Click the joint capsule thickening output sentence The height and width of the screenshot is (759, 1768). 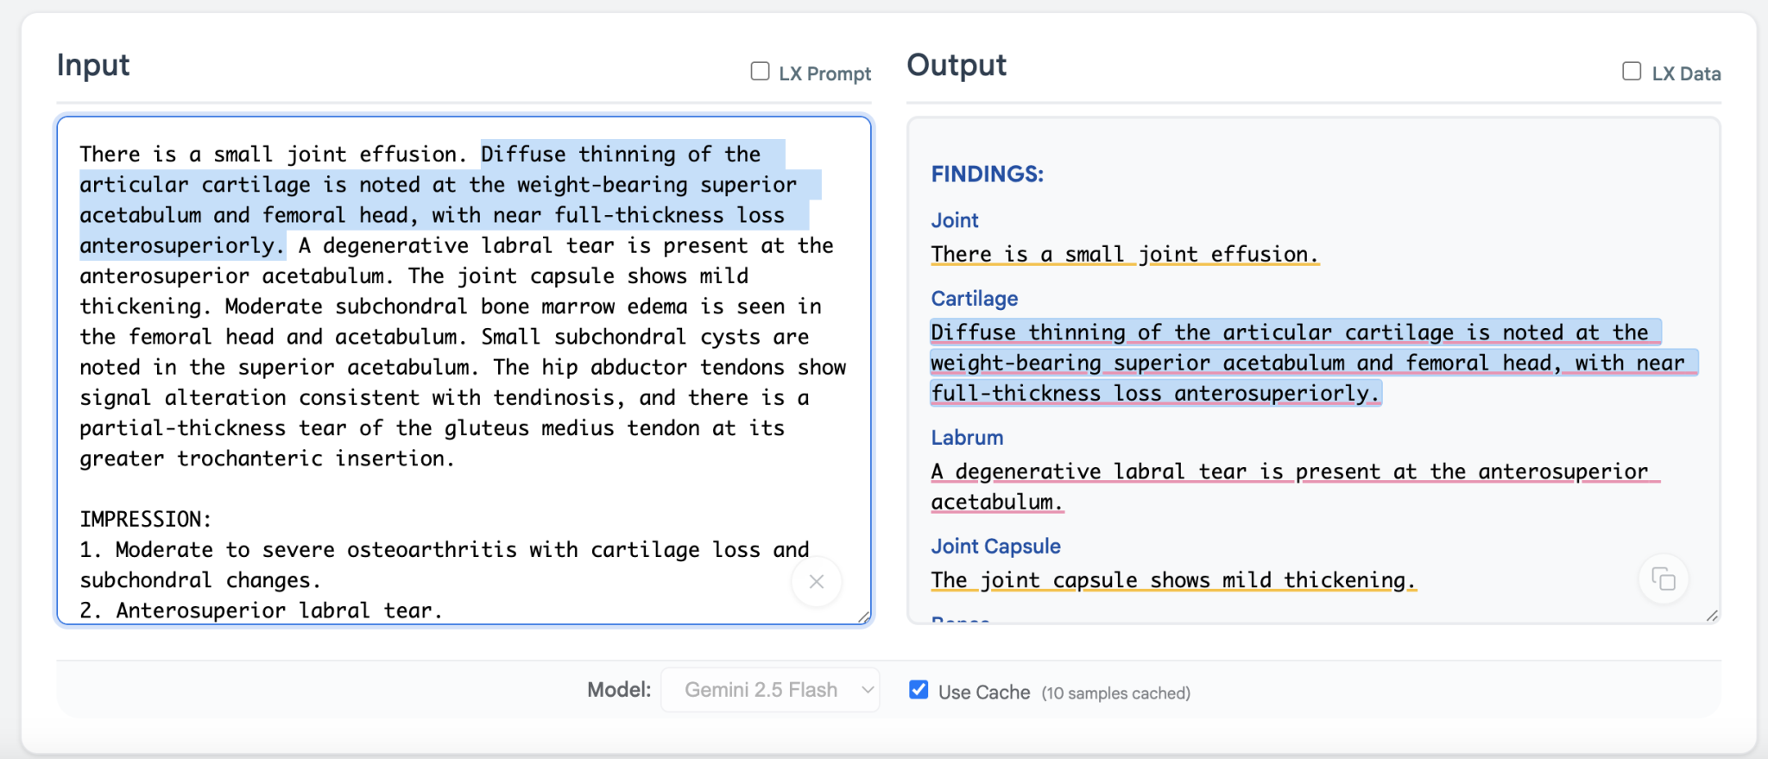(x=1172, y=580)
